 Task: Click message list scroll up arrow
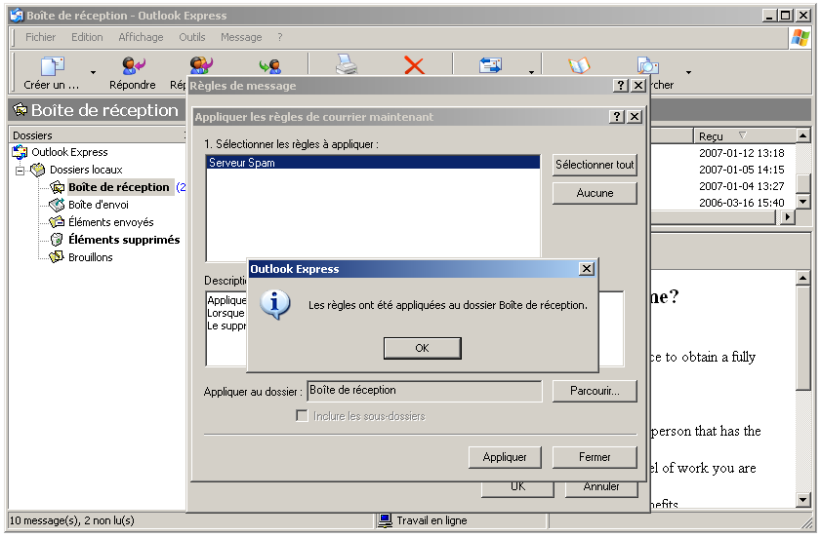[x=803, y=135]
